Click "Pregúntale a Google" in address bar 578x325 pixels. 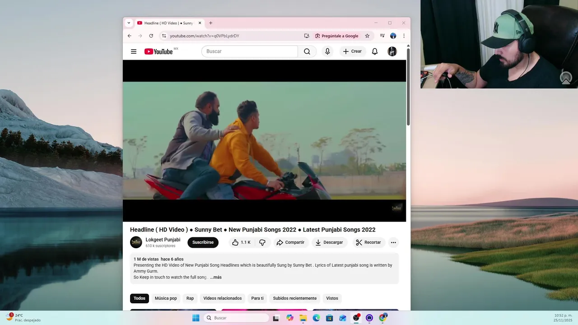(x=337, y=36)
